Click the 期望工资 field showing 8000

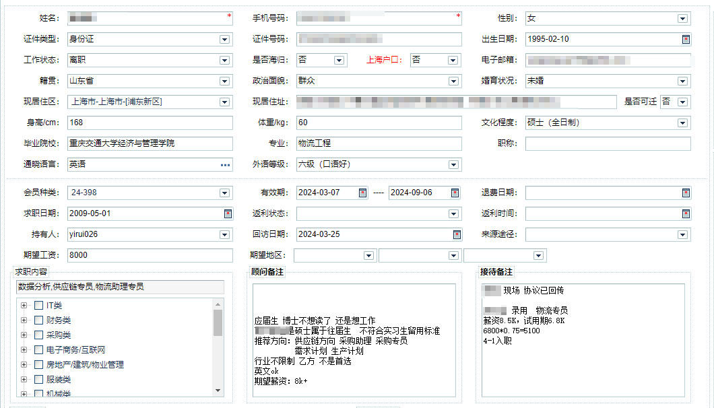click(x=150, y=255)
